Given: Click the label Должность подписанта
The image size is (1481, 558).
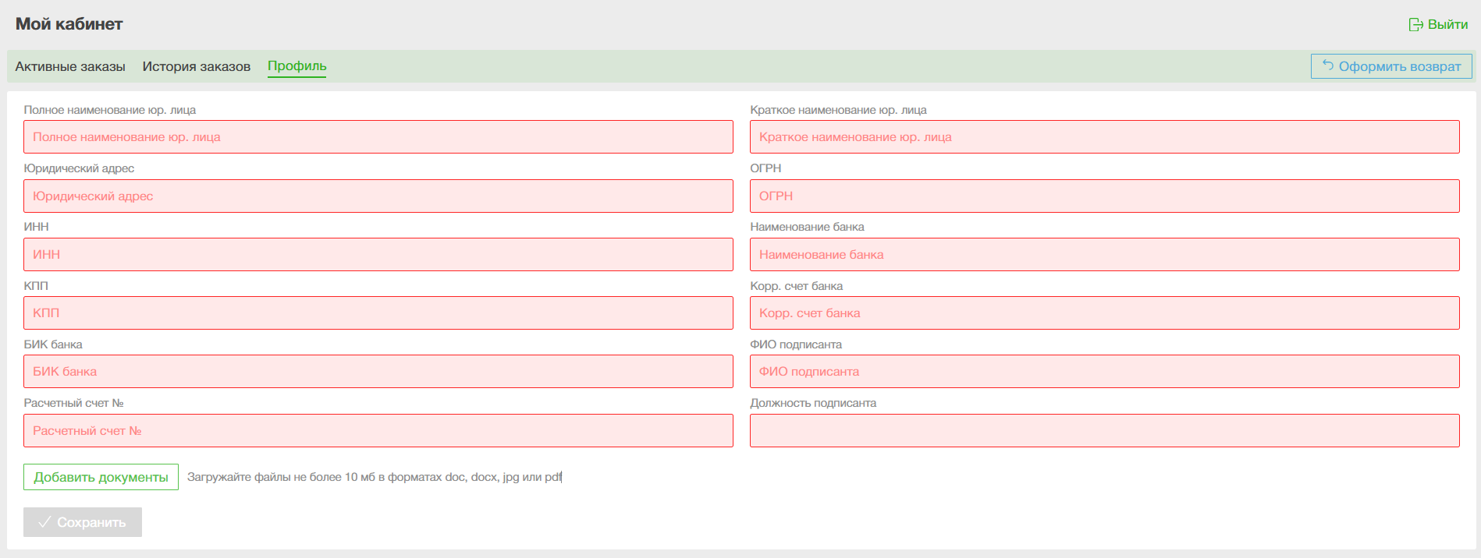Looking at the screenshot, I should (813, 403).
